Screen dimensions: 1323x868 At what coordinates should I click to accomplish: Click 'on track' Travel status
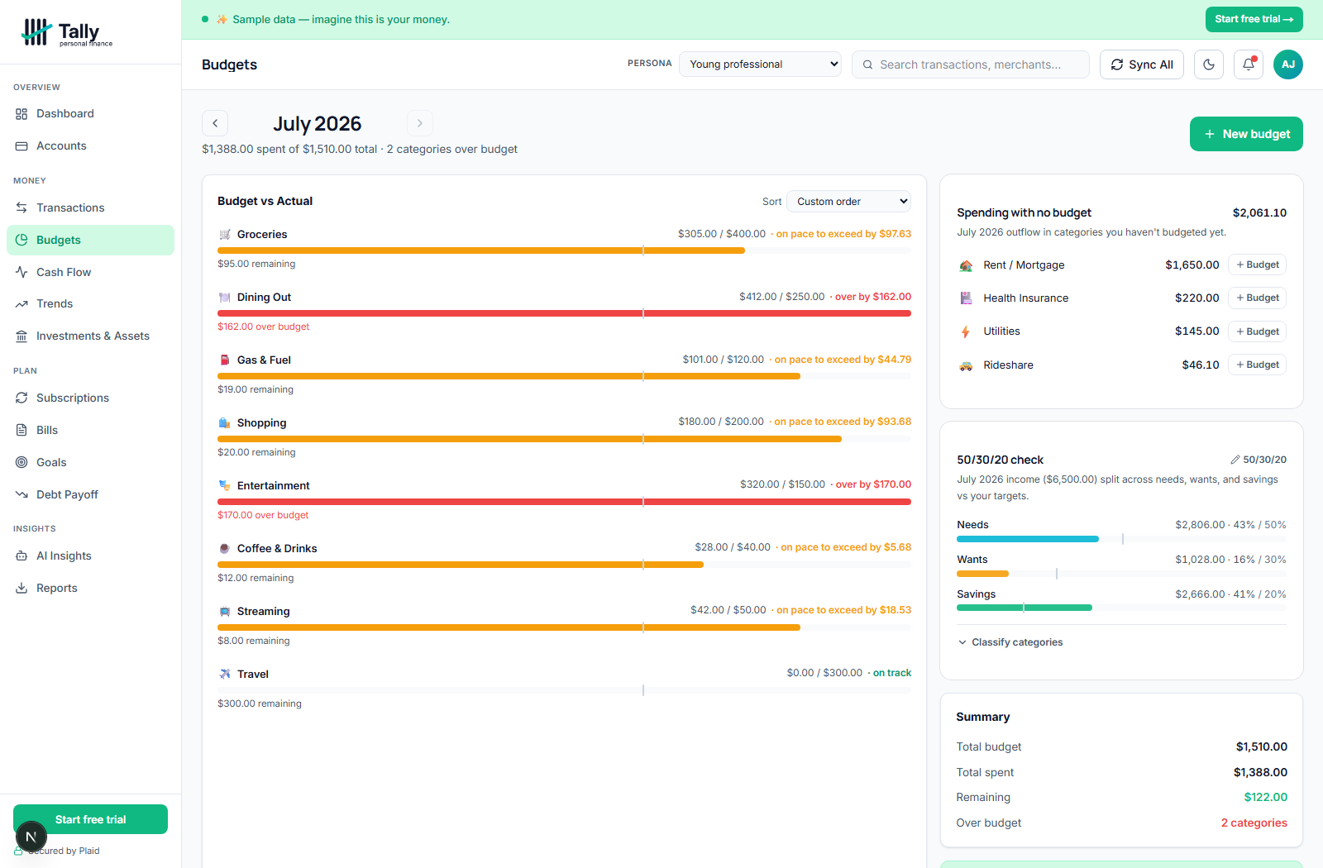coord(892,674)
